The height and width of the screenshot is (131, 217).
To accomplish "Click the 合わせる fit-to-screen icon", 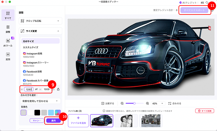I will (170, 104).
